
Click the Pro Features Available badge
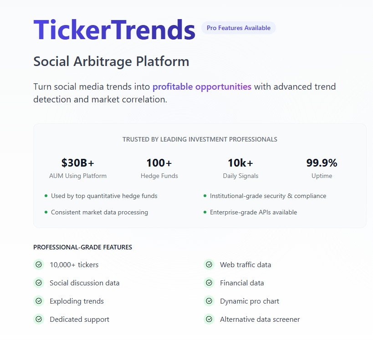(x=238, y=28)
